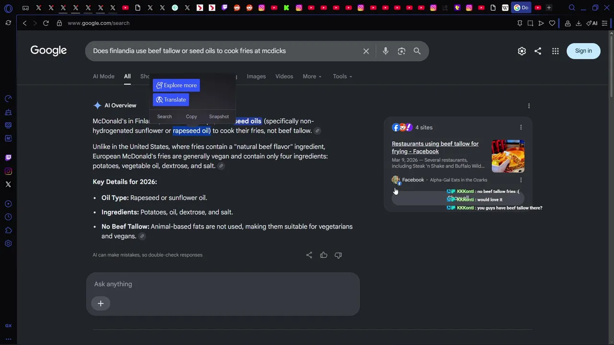The width and height of the screenshot is (614, 345).
Task: Click the Google logo
Action: click(48, 51)
